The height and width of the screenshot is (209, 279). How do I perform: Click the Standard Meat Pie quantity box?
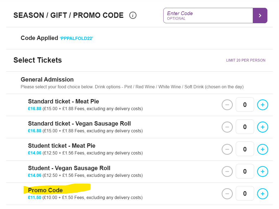(245, 104)
